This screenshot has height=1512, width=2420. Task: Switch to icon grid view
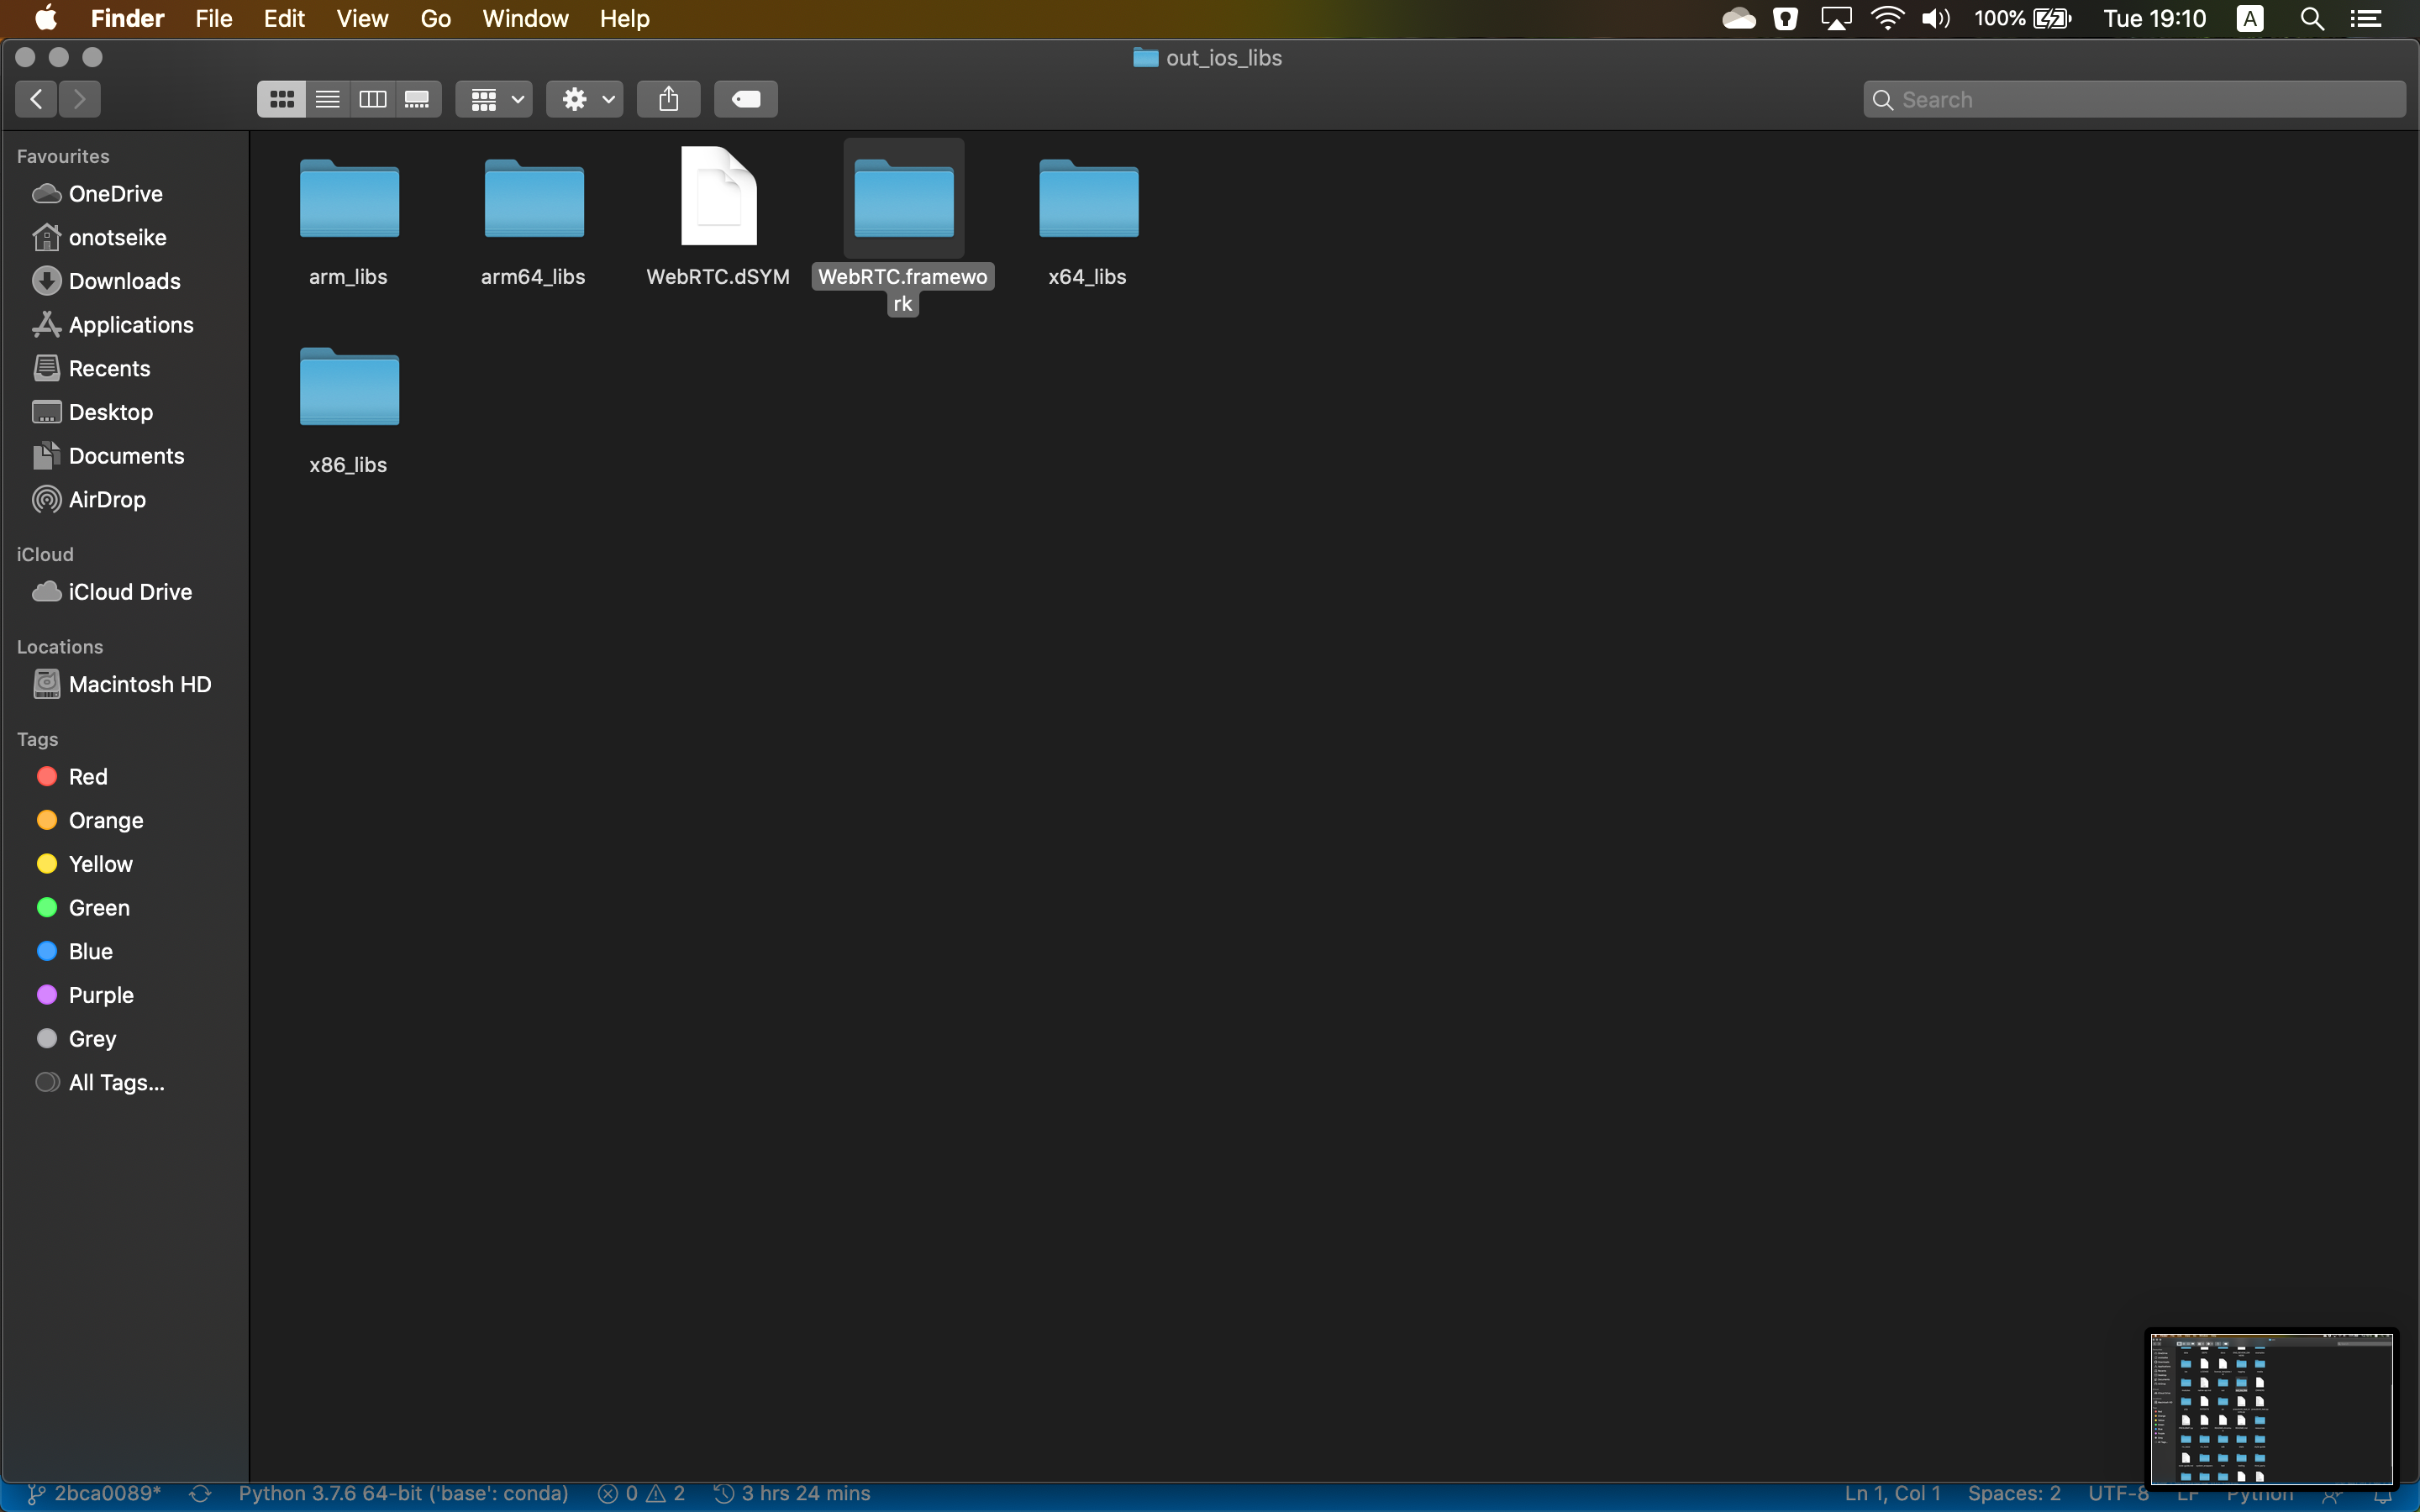pyautogui.click(x=281, y=98)
